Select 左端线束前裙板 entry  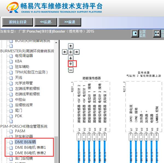(x=27, y=89)
